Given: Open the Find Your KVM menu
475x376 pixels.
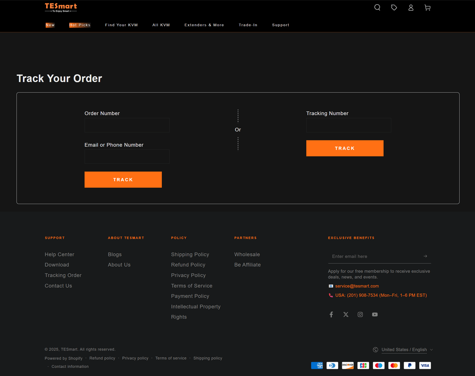Looking at the screenshot, I should (x=121, y=25).
